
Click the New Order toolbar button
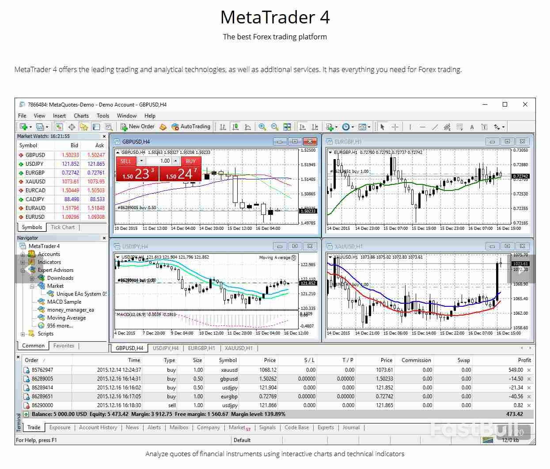pos(137,127)
